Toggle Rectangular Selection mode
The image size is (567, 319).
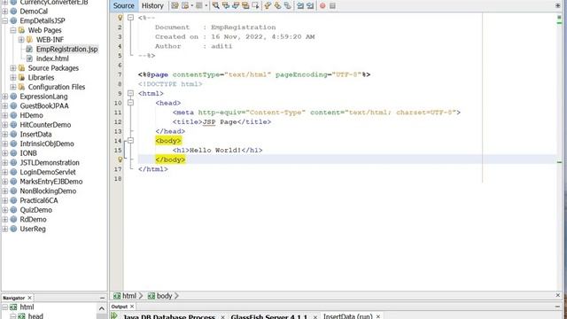pos(255,6)
